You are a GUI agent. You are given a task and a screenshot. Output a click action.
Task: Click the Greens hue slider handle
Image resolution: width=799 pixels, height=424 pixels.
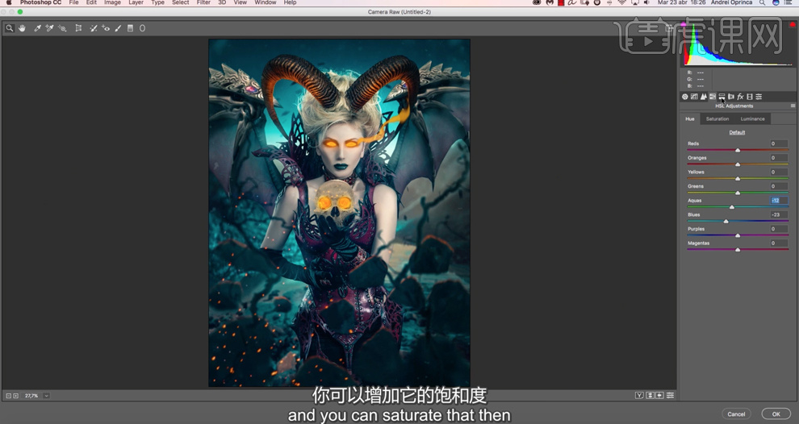tap(738, 193)
